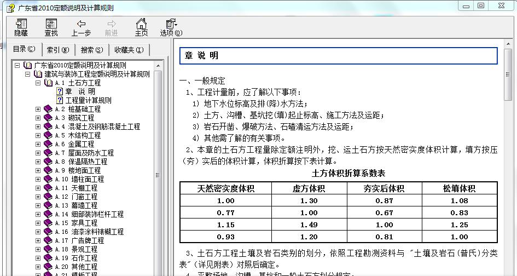Switch to the 收藏夹(I) tab
517x276 pixels.
click(129, 50)
